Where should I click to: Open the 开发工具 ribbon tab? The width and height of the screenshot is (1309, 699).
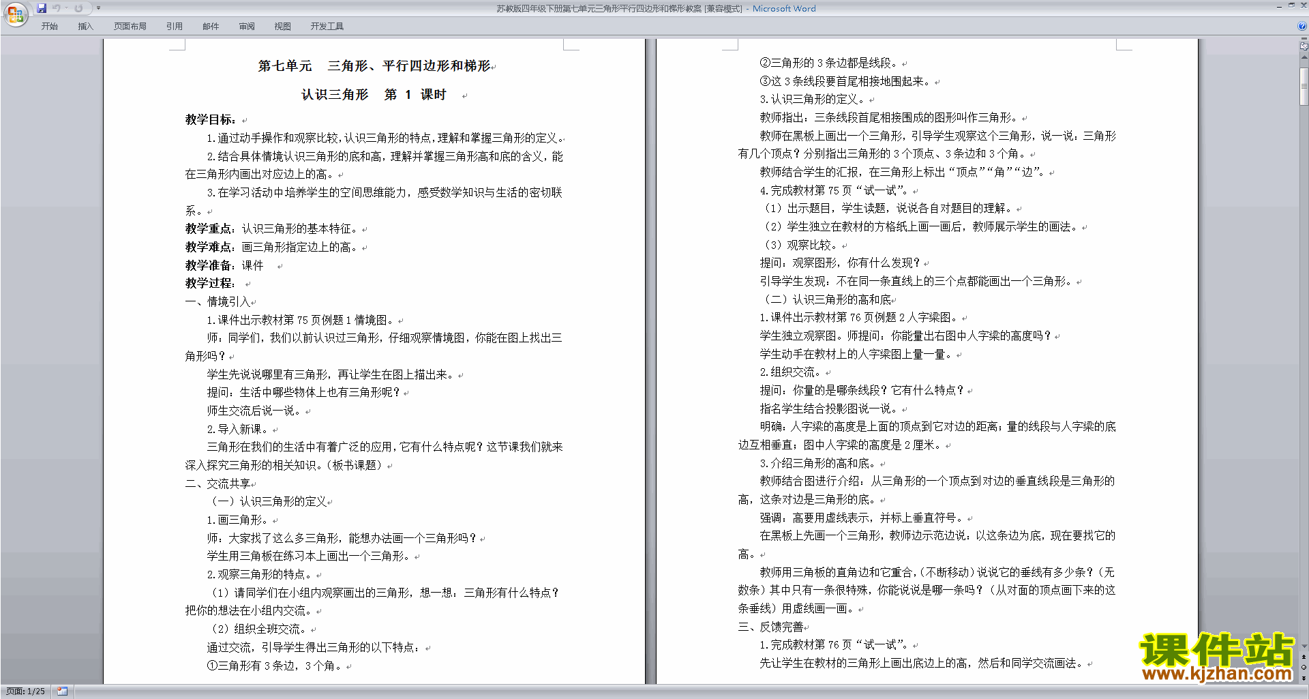tap(327, 26)
